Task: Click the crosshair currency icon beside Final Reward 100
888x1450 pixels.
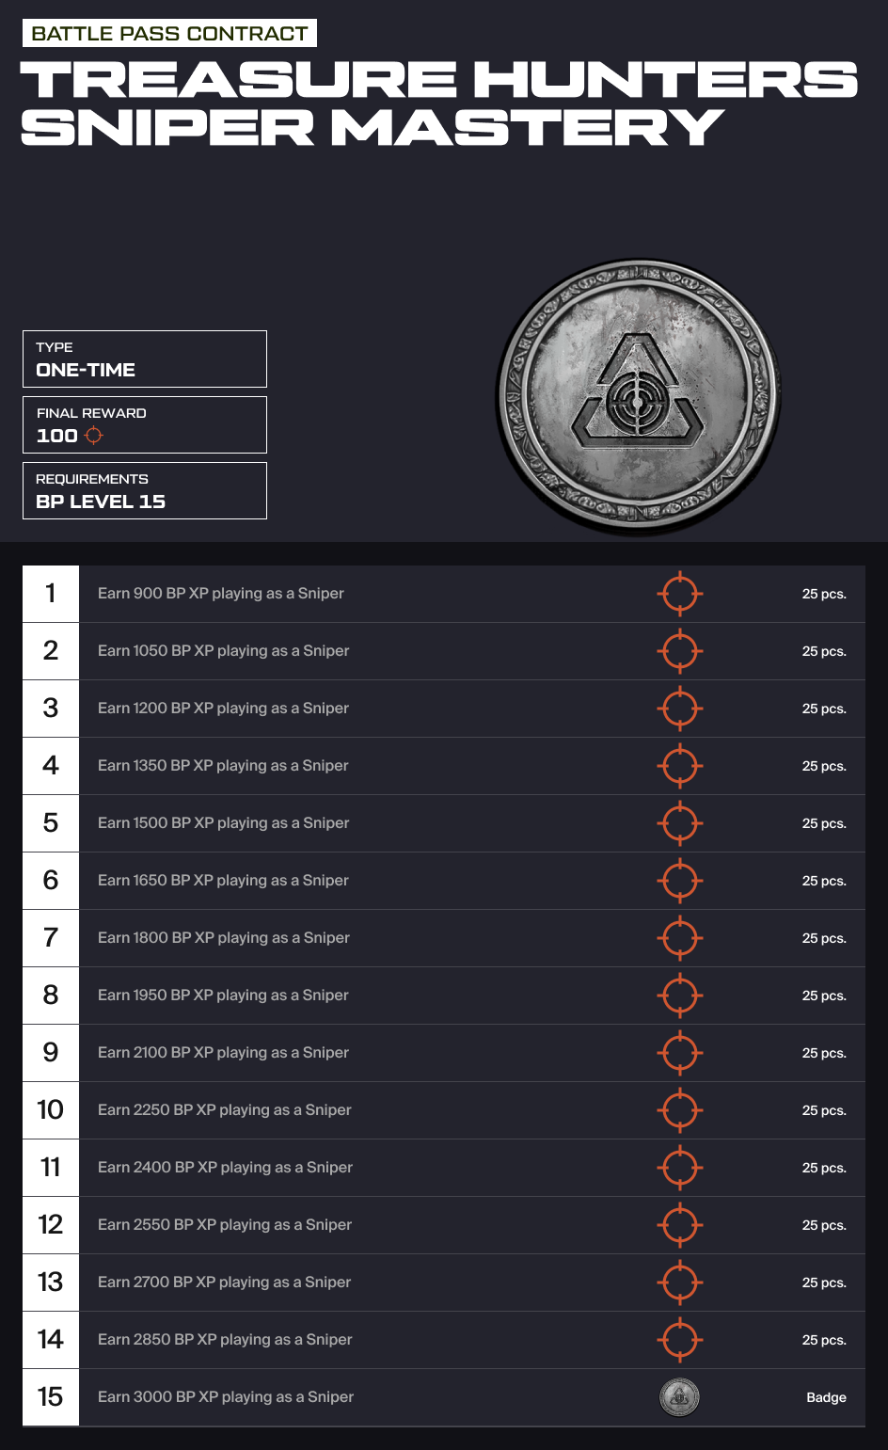Action: 93,436
